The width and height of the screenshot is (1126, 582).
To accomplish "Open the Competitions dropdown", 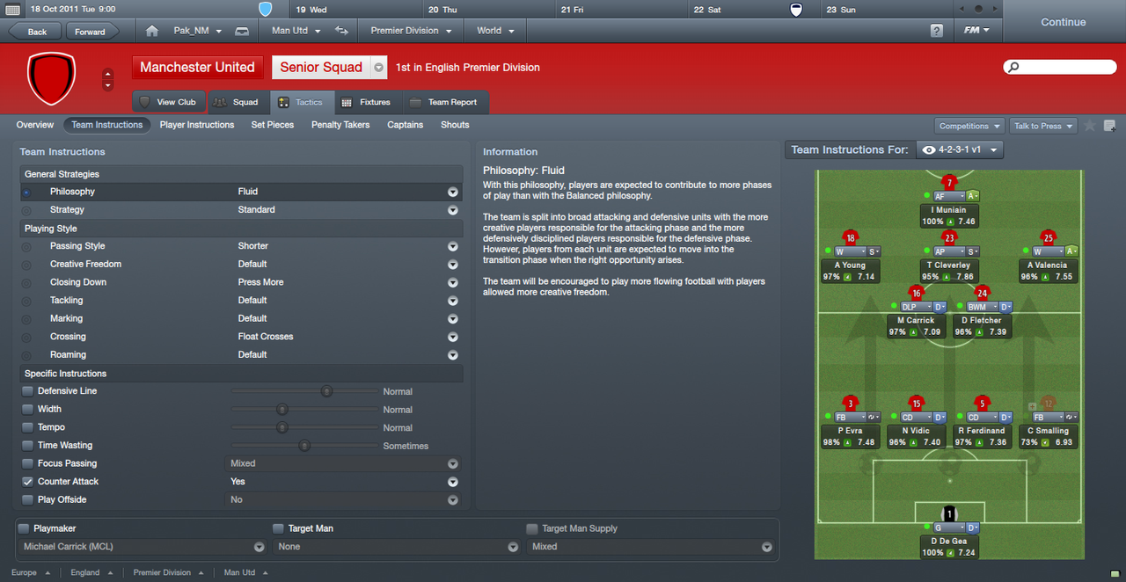I will [969, 126].
